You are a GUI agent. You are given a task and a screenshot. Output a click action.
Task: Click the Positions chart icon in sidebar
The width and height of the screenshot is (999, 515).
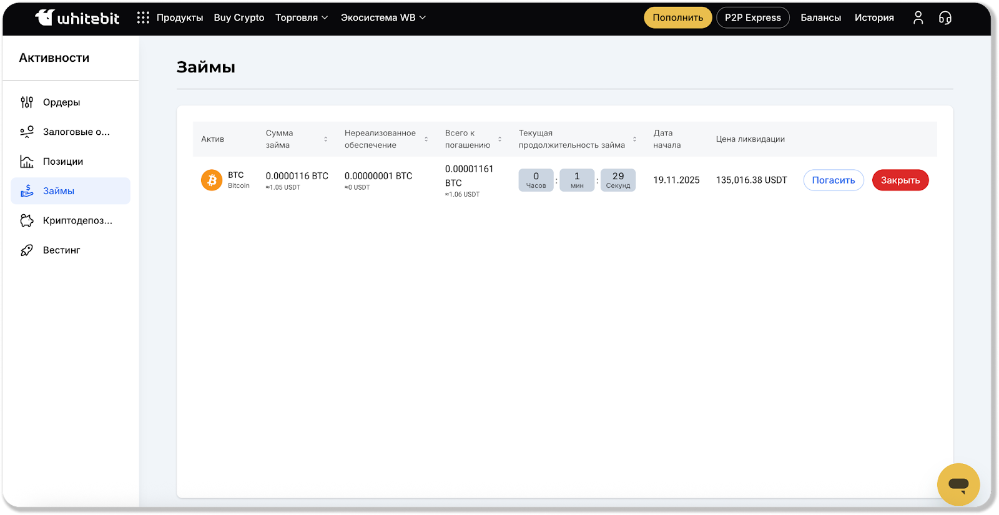[27, 162]
